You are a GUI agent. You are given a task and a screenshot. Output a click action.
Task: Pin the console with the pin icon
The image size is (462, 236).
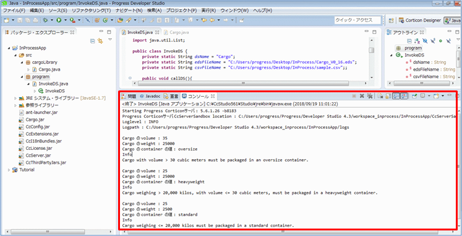click(414, 96)
